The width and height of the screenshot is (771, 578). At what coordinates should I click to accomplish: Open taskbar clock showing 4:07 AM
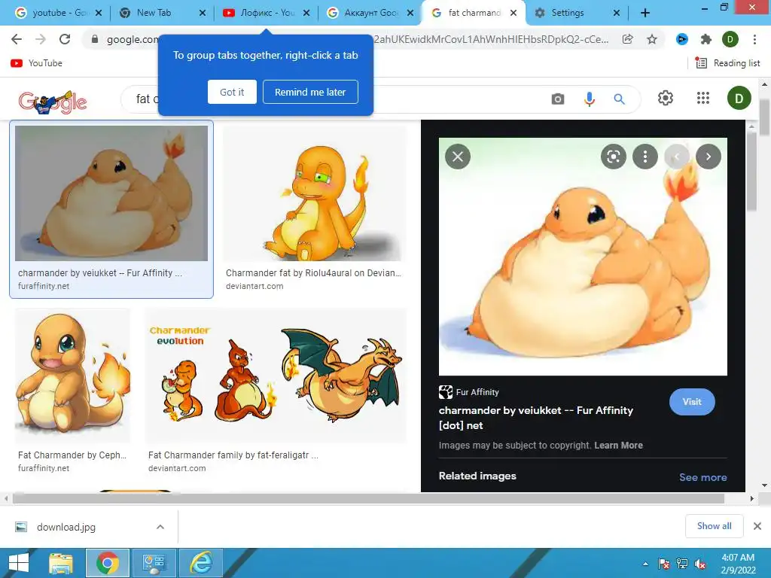coord(738,563)
